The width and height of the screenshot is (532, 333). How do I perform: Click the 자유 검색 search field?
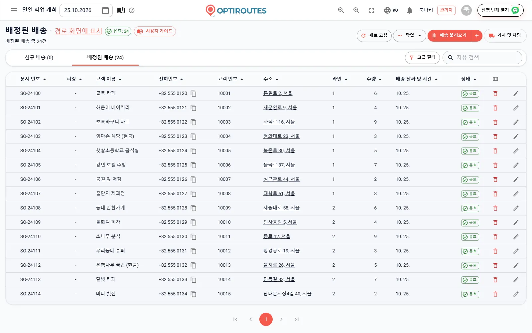point(482,58)
